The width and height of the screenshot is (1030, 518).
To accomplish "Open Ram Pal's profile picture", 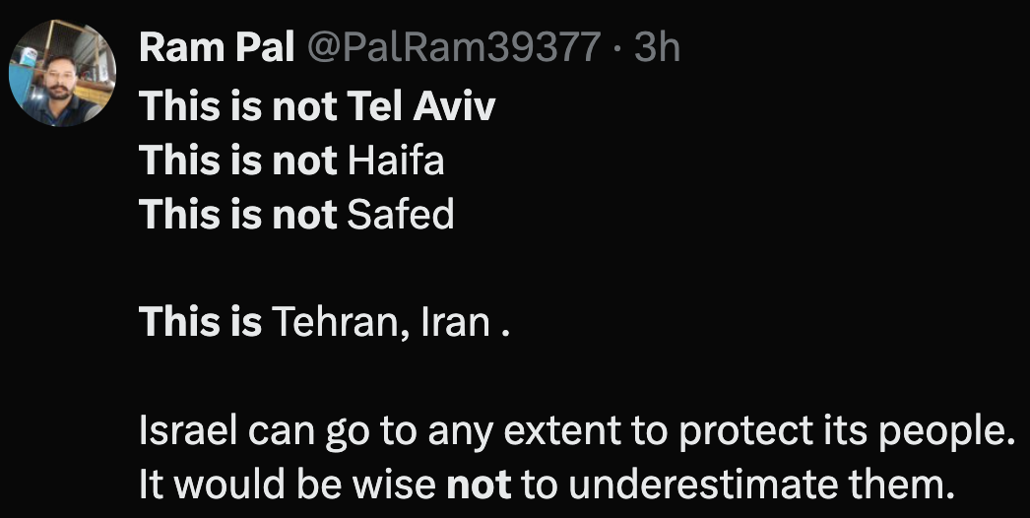I will click(x=63, y=74).
